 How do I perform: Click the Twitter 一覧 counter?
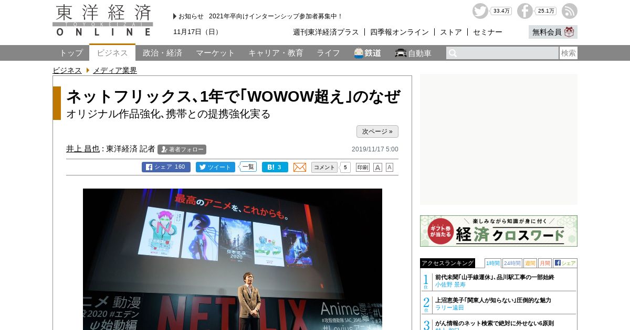tap(248, 167)
